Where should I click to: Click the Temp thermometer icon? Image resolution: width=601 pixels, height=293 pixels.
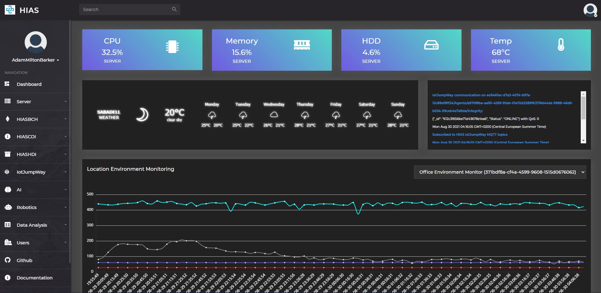click(x=561, y=45)
